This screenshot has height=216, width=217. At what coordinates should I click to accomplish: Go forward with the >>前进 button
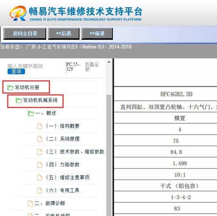(x=97, y=34)
